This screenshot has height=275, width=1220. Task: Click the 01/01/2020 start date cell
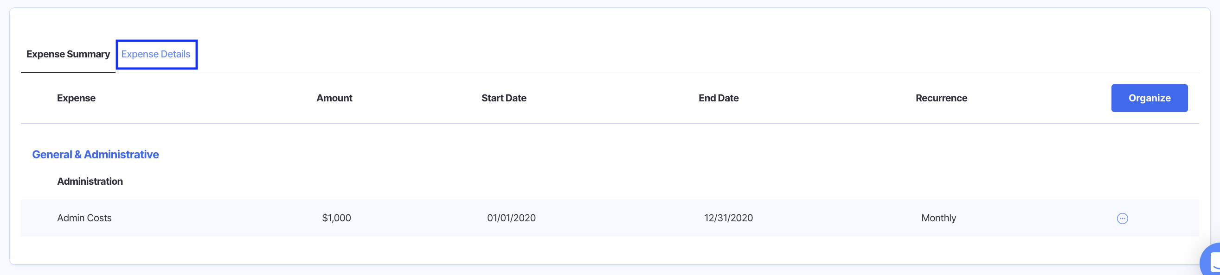(x=511, y=219)
